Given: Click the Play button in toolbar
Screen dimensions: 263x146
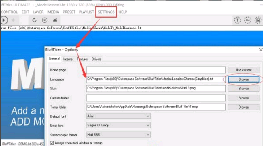Looking at the screenshot, I should pyautogui.click(x=4, y=20).
